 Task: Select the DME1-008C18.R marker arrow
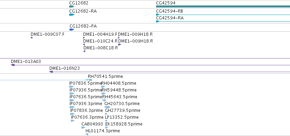(84, 51)
